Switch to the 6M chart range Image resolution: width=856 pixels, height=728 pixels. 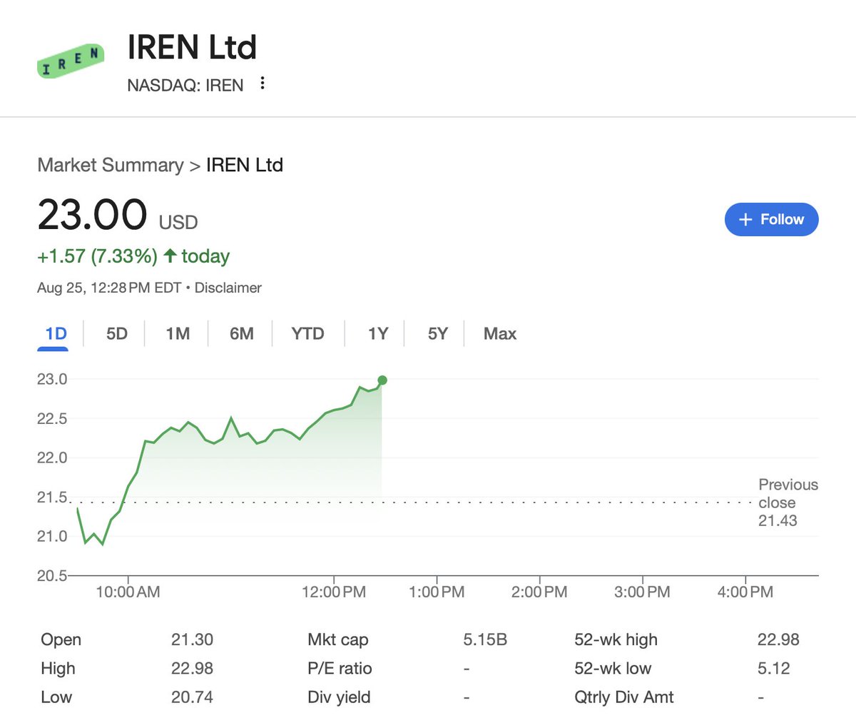point(242,333)
